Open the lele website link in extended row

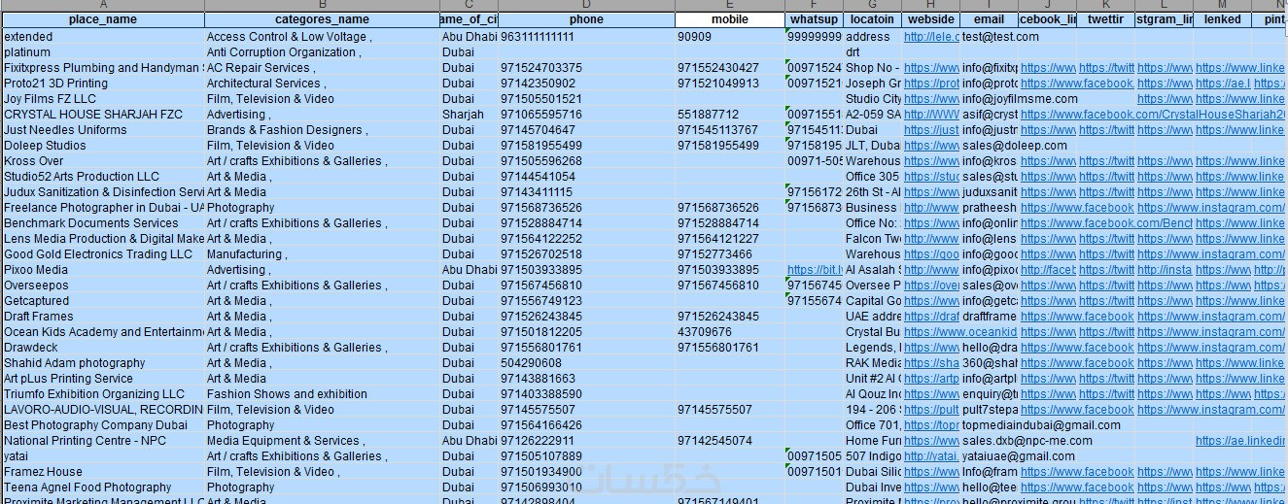pos(931,37)
